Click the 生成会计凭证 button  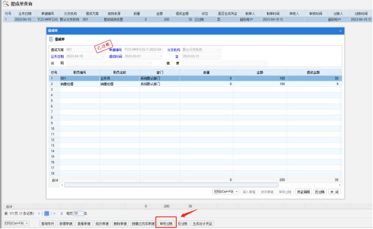(x=202, y=223)
